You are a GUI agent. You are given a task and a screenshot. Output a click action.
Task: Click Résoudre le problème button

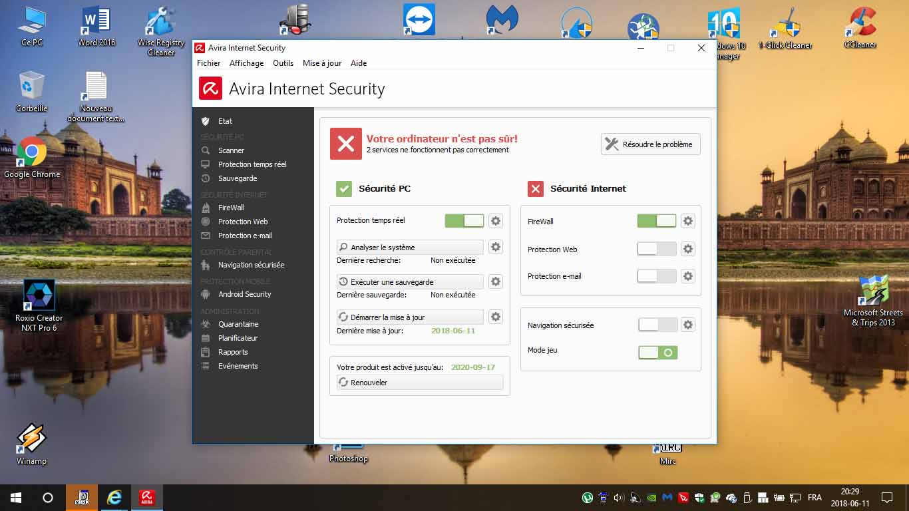tap(651, 144)
